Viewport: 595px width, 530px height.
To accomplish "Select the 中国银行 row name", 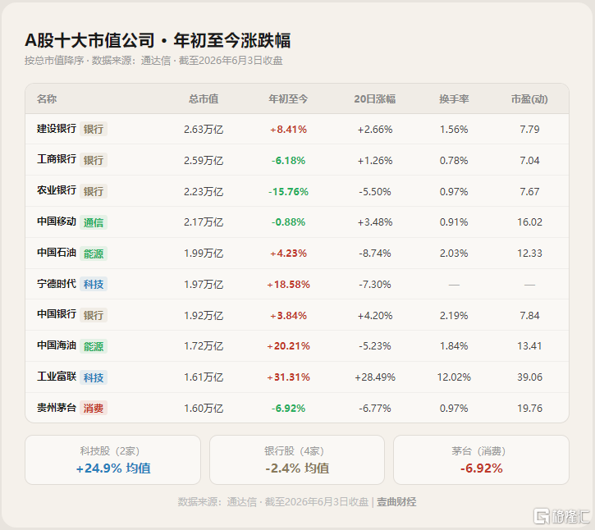I will (x=57, y=314).
